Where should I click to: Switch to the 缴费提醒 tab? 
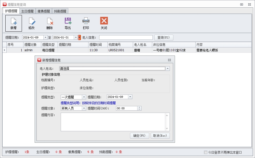point(44,11)
